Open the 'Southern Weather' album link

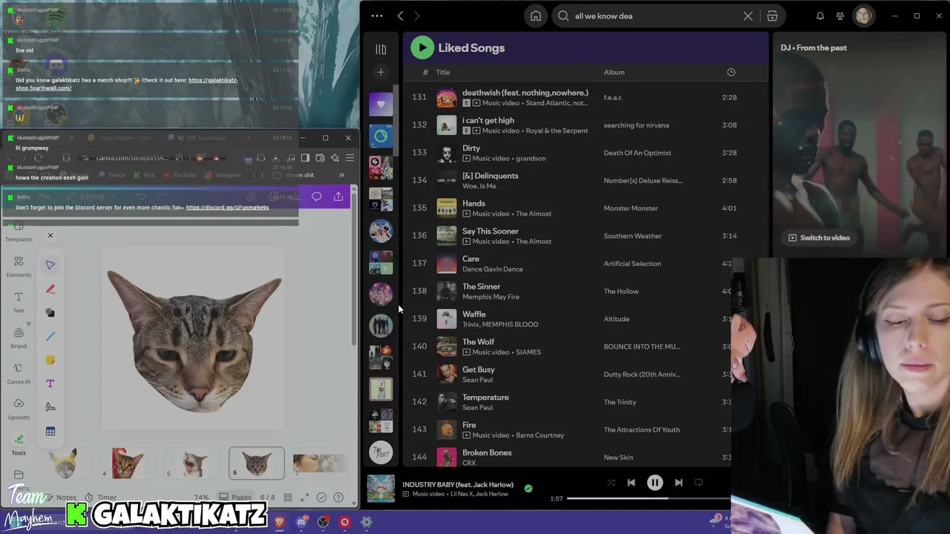coord(632,236)
